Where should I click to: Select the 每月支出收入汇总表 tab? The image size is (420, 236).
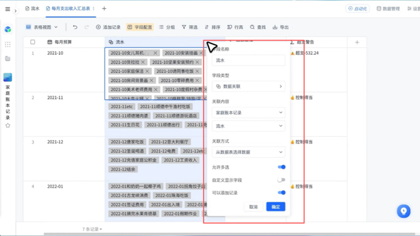69,9
